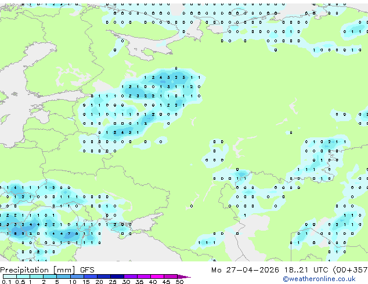
Task: Click the date 'Mo 27-04-2026'
Action: tap(246, 270)
